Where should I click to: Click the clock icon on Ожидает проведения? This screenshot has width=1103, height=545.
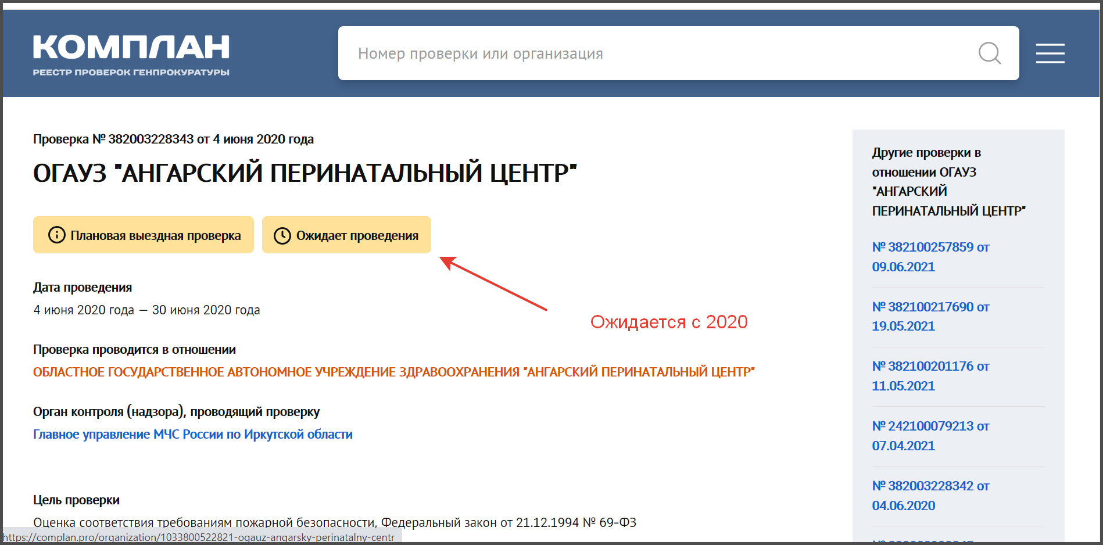[x=282, y=235]
